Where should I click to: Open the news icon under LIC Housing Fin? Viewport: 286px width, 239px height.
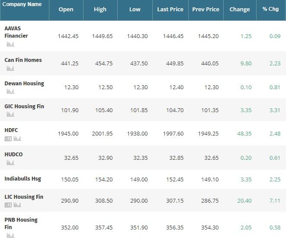pyautogui.click(x=8, y=205)
